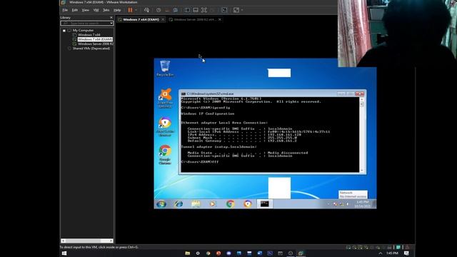The width and height of the screenshot is (457, 257).
Task: Click the cmd window scrollbar down arrow
Action: 362,170
